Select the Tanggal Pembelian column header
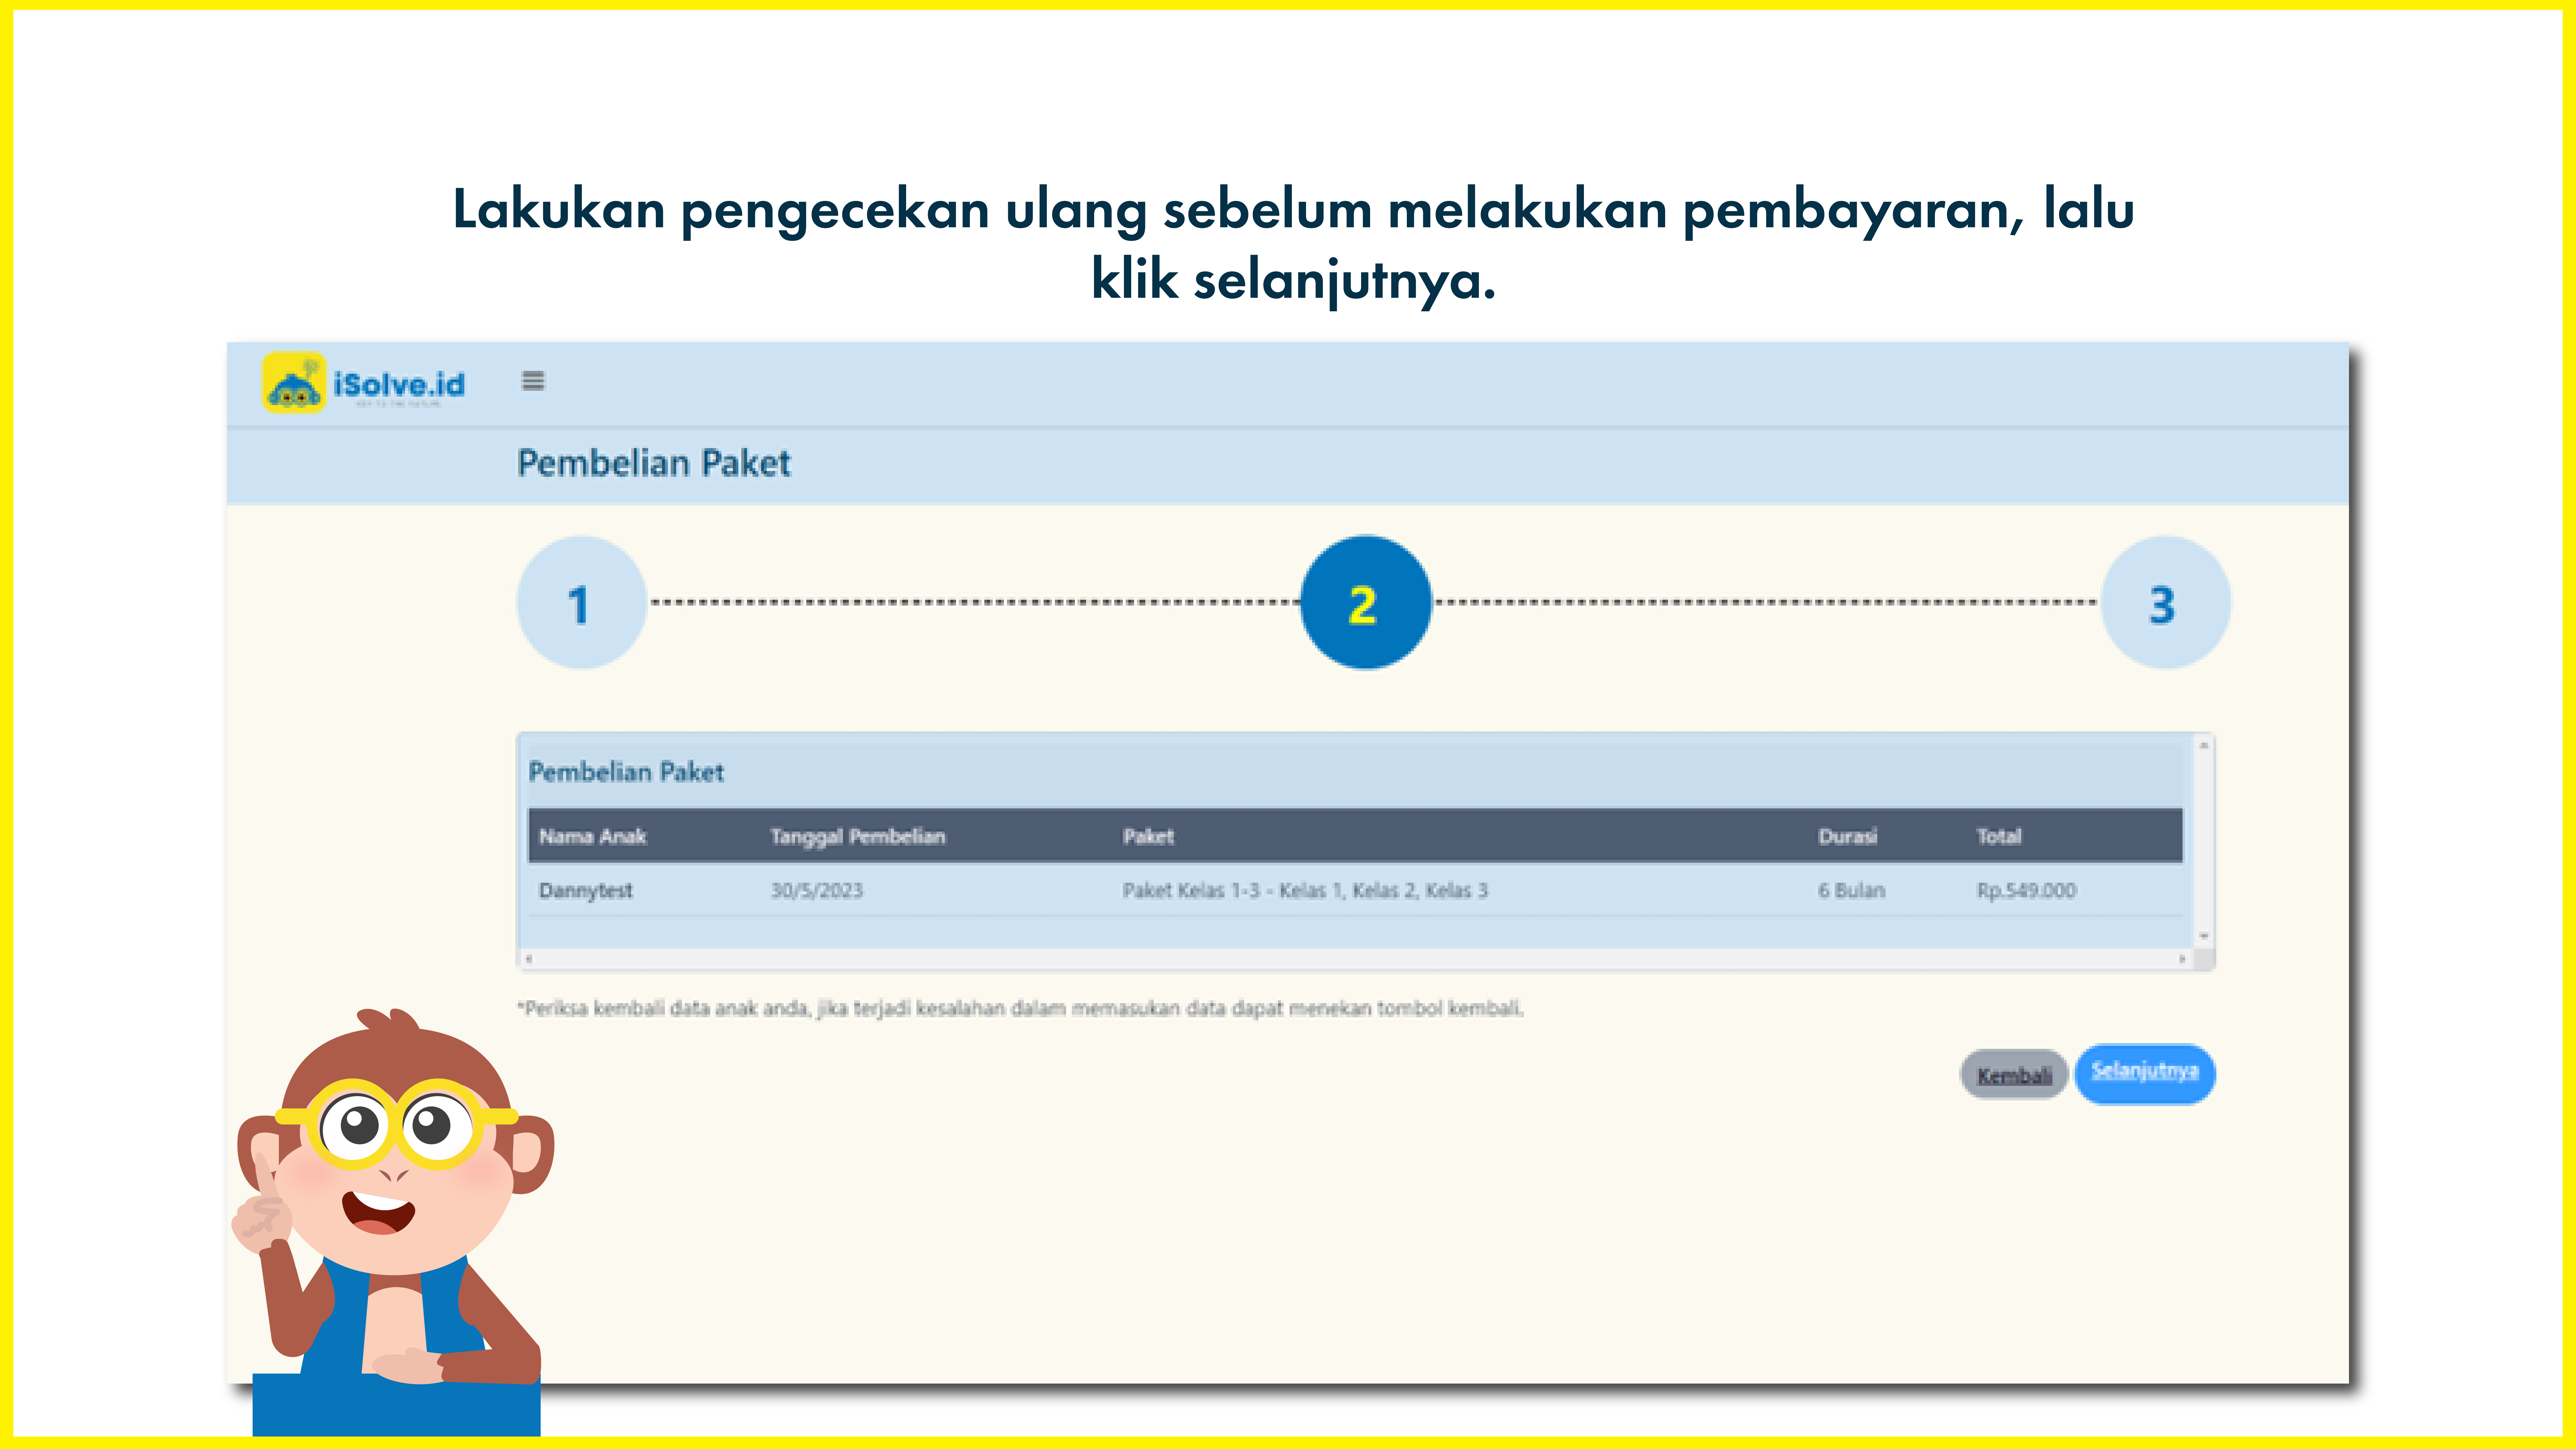This screenshot has width=2576, height=1449. tap(858, 837)
